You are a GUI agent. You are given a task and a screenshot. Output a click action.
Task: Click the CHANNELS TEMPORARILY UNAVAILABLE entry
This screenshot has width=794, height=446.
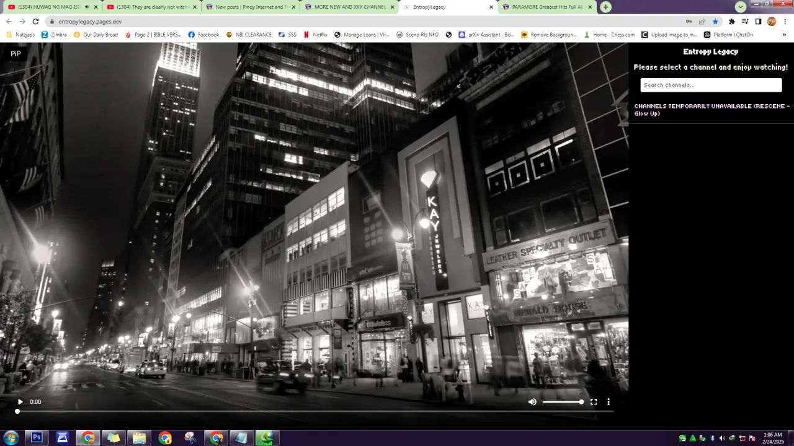[711, 110]
